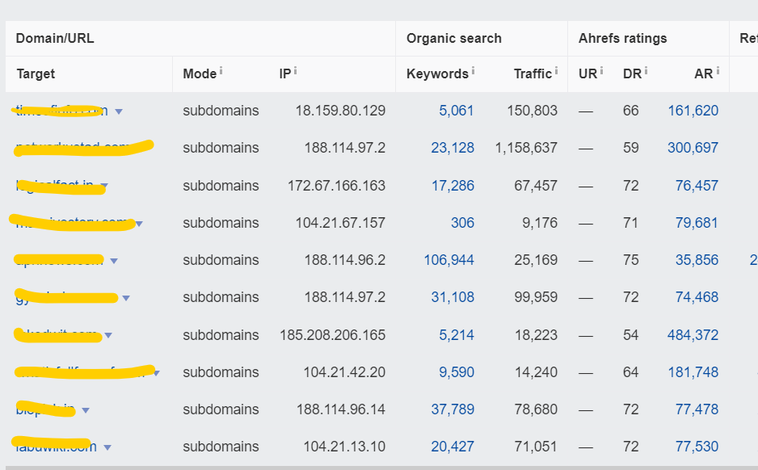Viewport: 758px width, 470px height.
Task: Open the 306 keywords link
Action: pos(462,223)
